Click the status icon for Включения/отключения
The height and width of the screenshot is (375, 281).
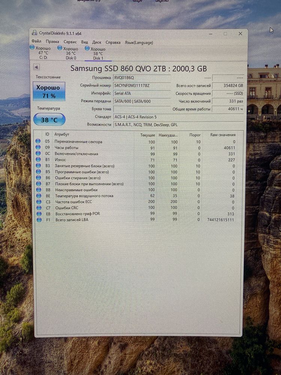[38, 153]
